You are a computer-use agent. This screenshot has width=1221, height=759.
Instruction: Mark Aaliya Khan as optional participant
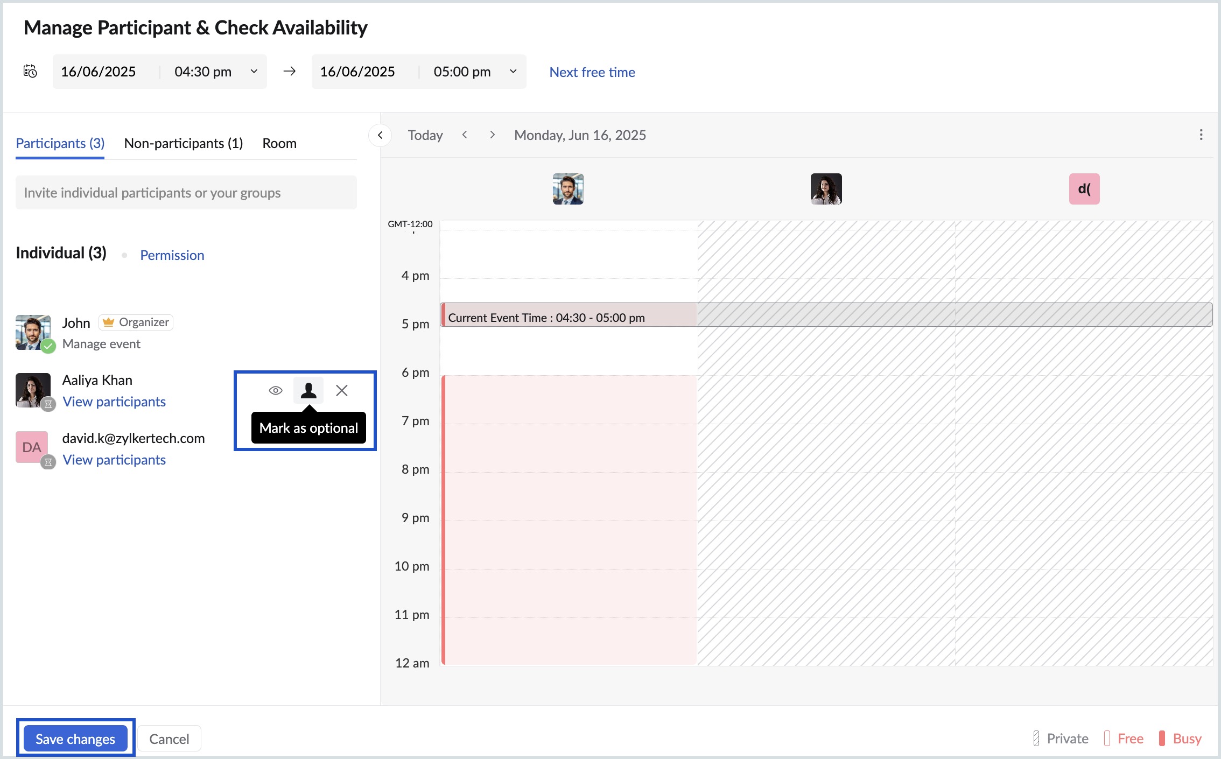tap(308, 390)
